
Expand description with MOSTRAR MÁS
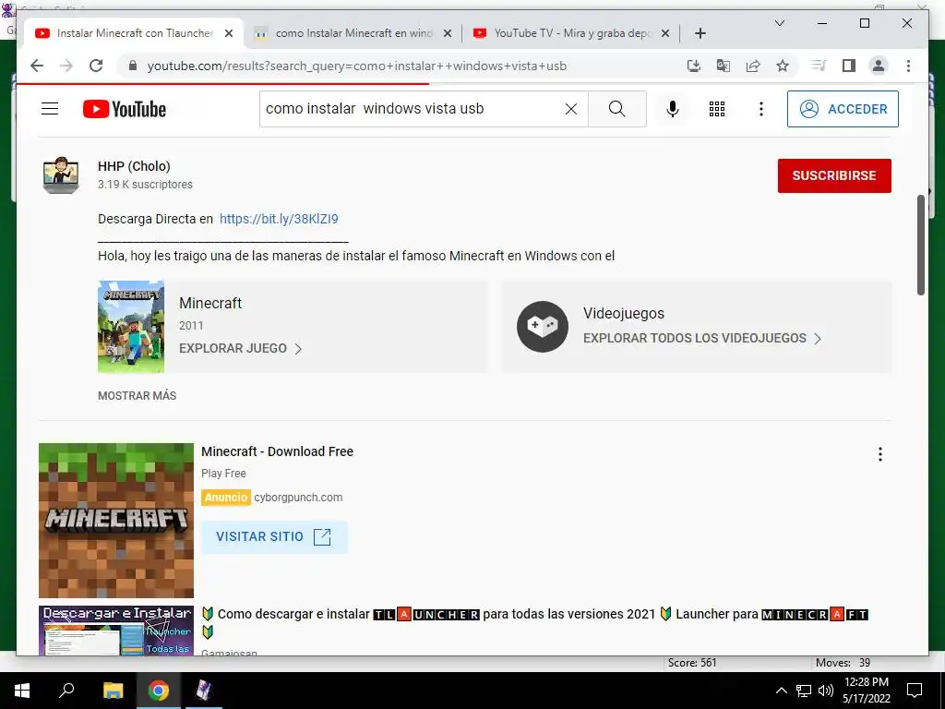point(137,396)
